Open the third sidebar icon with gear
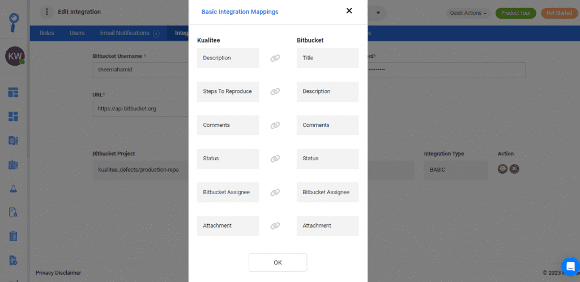580x282 pixels. [x=14, y=141]
